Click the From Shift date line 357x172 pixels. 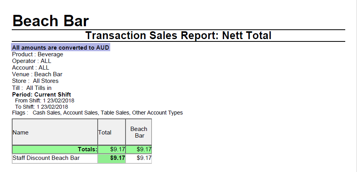tap(45, 100)
